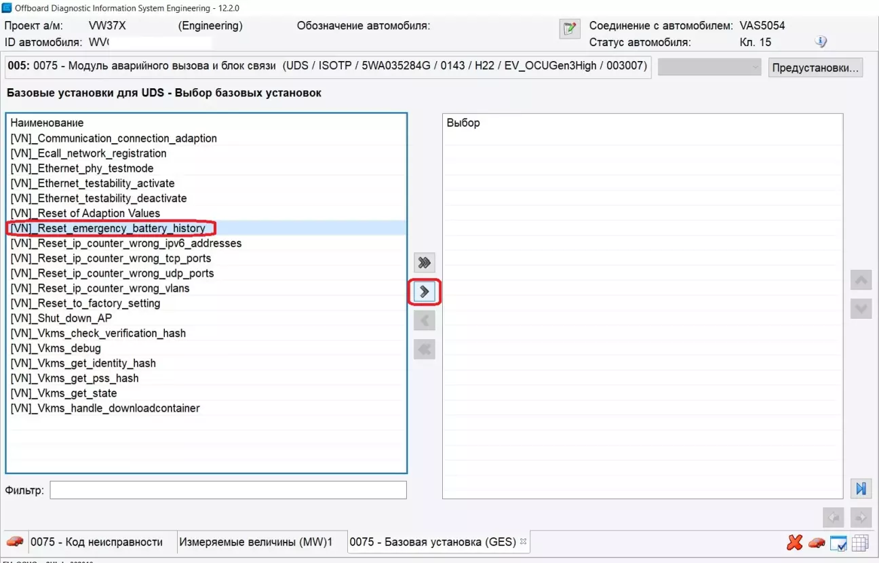This screenshot has width=879, height=563.
Task: Click the blue skip-to-next execute icon
Action: (x=860, y=488)
